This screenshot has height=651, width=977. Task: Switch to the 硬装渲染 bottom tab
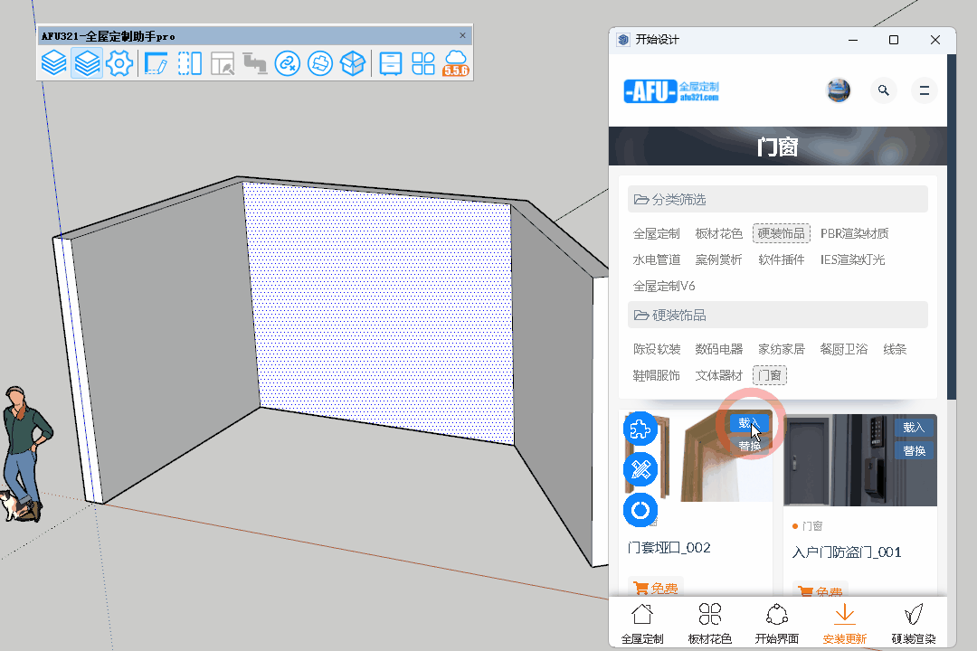[914, 624]
